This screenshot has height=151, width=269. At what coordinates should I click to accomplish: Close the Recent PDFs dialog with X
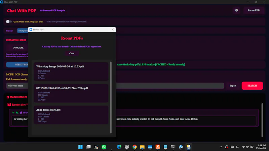(113, 30)
